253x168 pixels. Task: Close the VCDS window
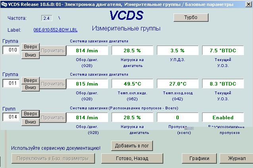click(249, 4)
